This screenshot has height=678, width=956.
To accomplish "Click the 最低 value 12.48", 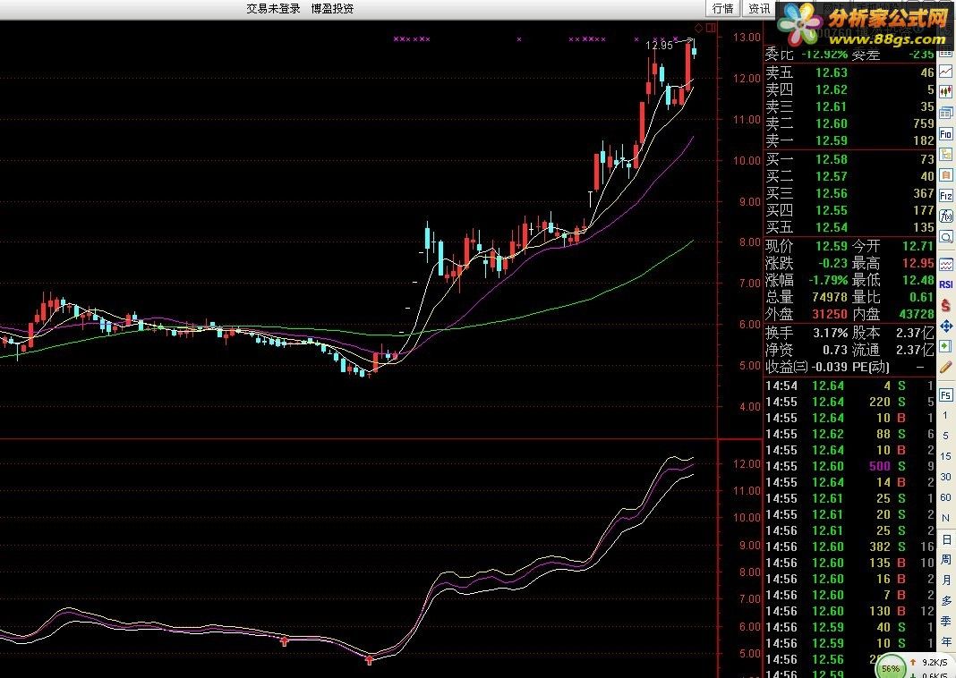I will pyautogui.click(x=918, y=280).
